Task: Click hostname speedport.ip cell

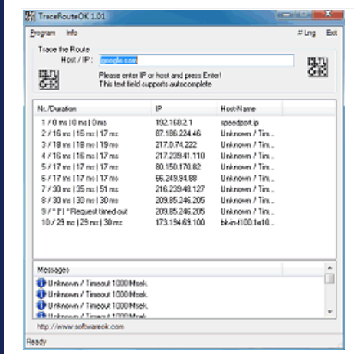Action: (x=240, y=123)
